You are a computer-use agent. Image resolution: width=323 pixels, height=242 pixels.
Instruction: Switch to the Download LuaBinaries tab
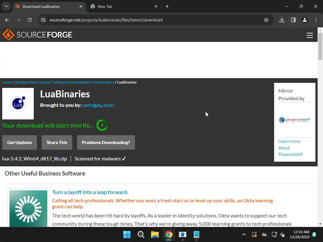pyautogui.click(x=49, y=6)
